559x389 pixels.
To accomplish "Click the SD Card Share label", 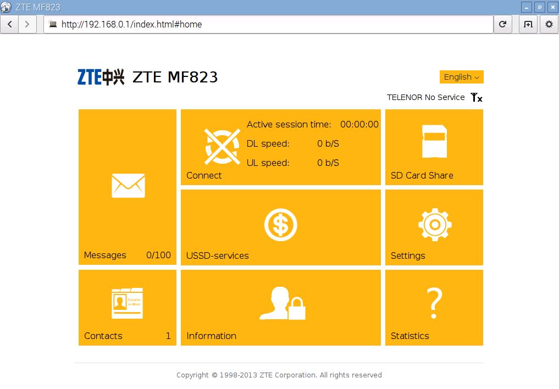I will click(422, 175).
